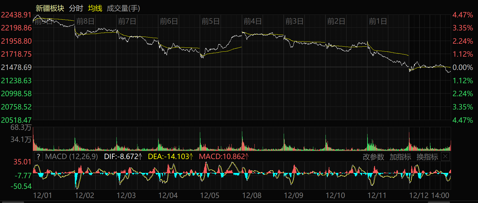Click the 12/12 14:00 time label
The width and height of the screenshot is (478, 203).
click(x=429, y=196)
